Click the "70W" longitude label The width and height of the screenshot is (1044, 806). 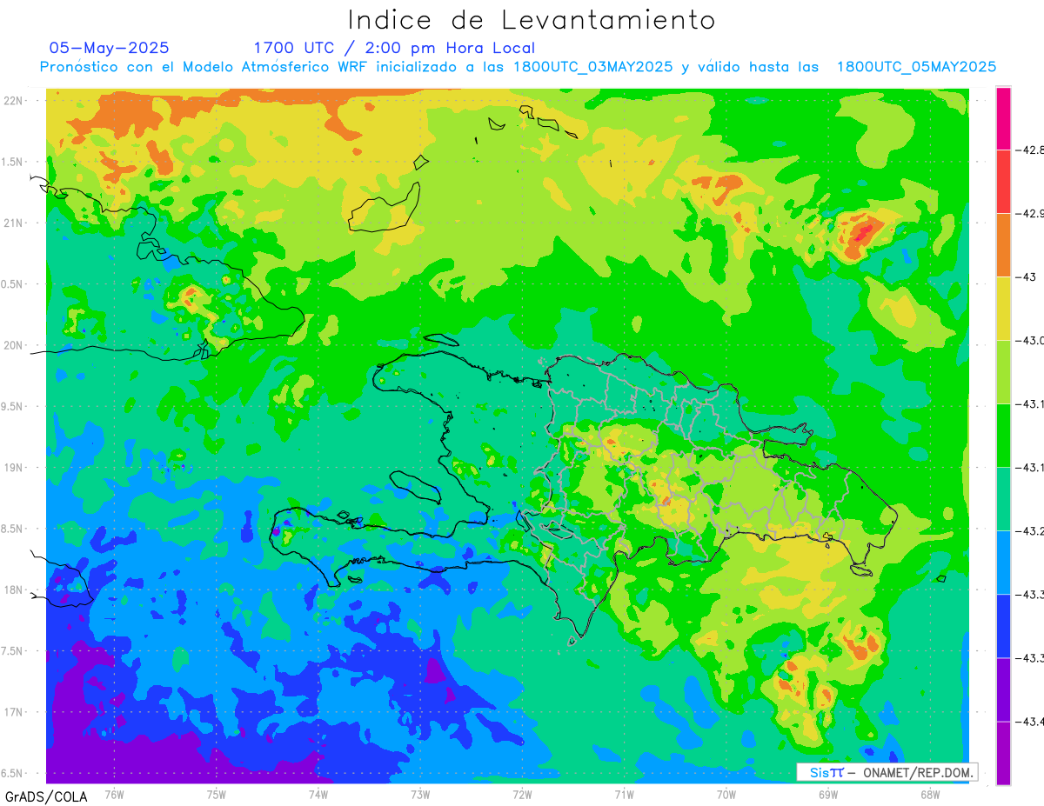726,795
